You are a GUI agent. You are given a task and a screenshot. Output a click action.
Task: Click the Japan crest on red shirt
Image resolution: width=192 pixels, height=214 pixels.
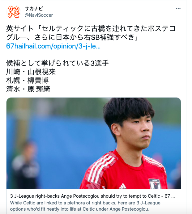[x=155, y=183]
